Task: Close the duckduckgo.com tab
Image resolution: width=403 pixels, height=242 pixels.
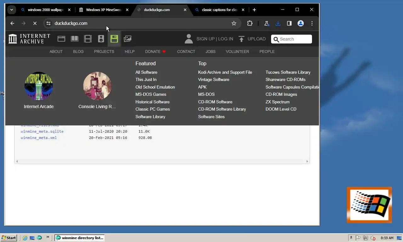Action: (x=185, y=10)
